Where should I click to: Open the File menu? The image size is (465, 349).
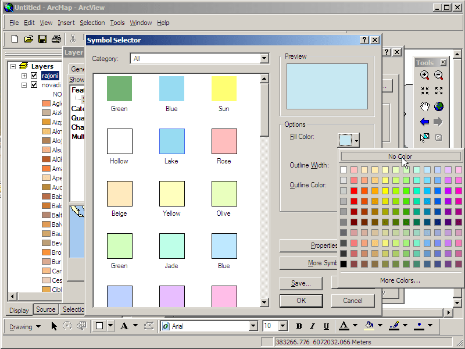coord(14,23)
